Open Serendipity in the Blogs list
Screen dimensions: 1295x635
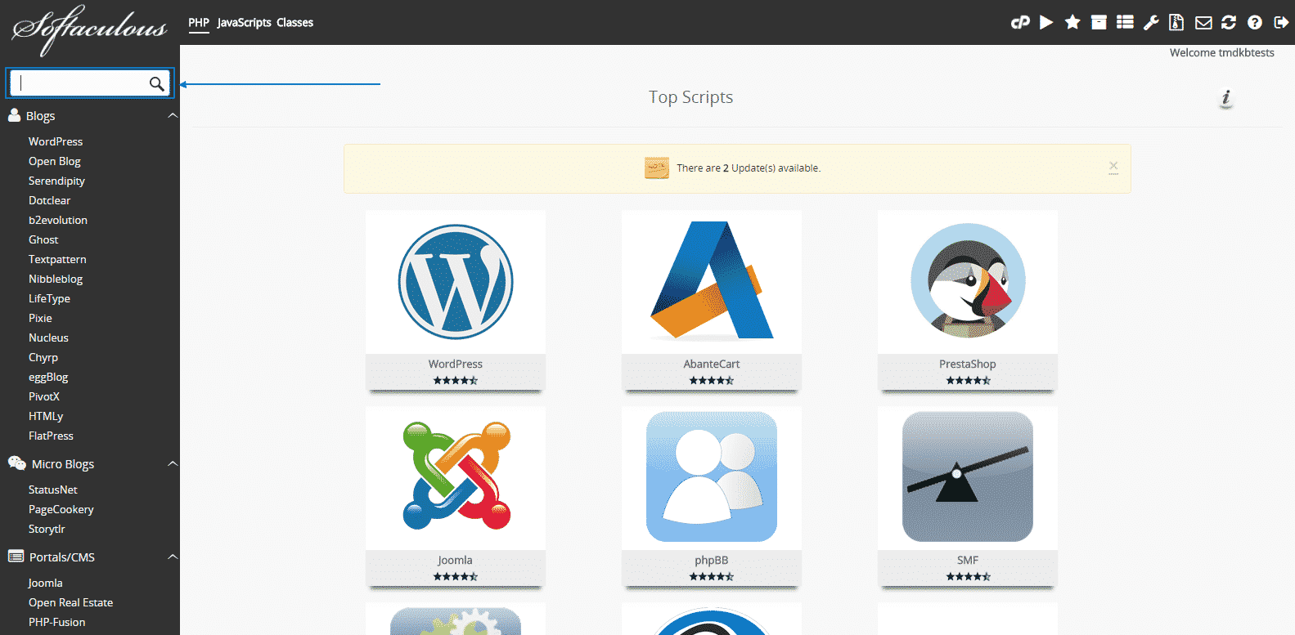(56, 181)
